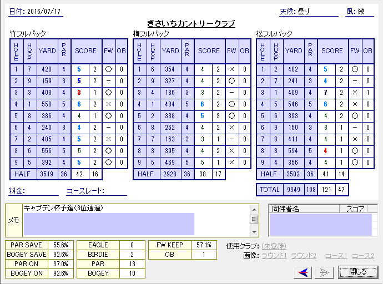Click the TOTAL row label
The image size is (383, 284).
(270, 190)
